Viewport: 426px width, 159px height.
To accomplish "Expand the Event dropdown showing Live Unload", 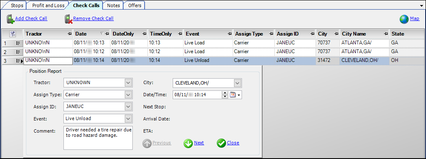I will 128,118.
